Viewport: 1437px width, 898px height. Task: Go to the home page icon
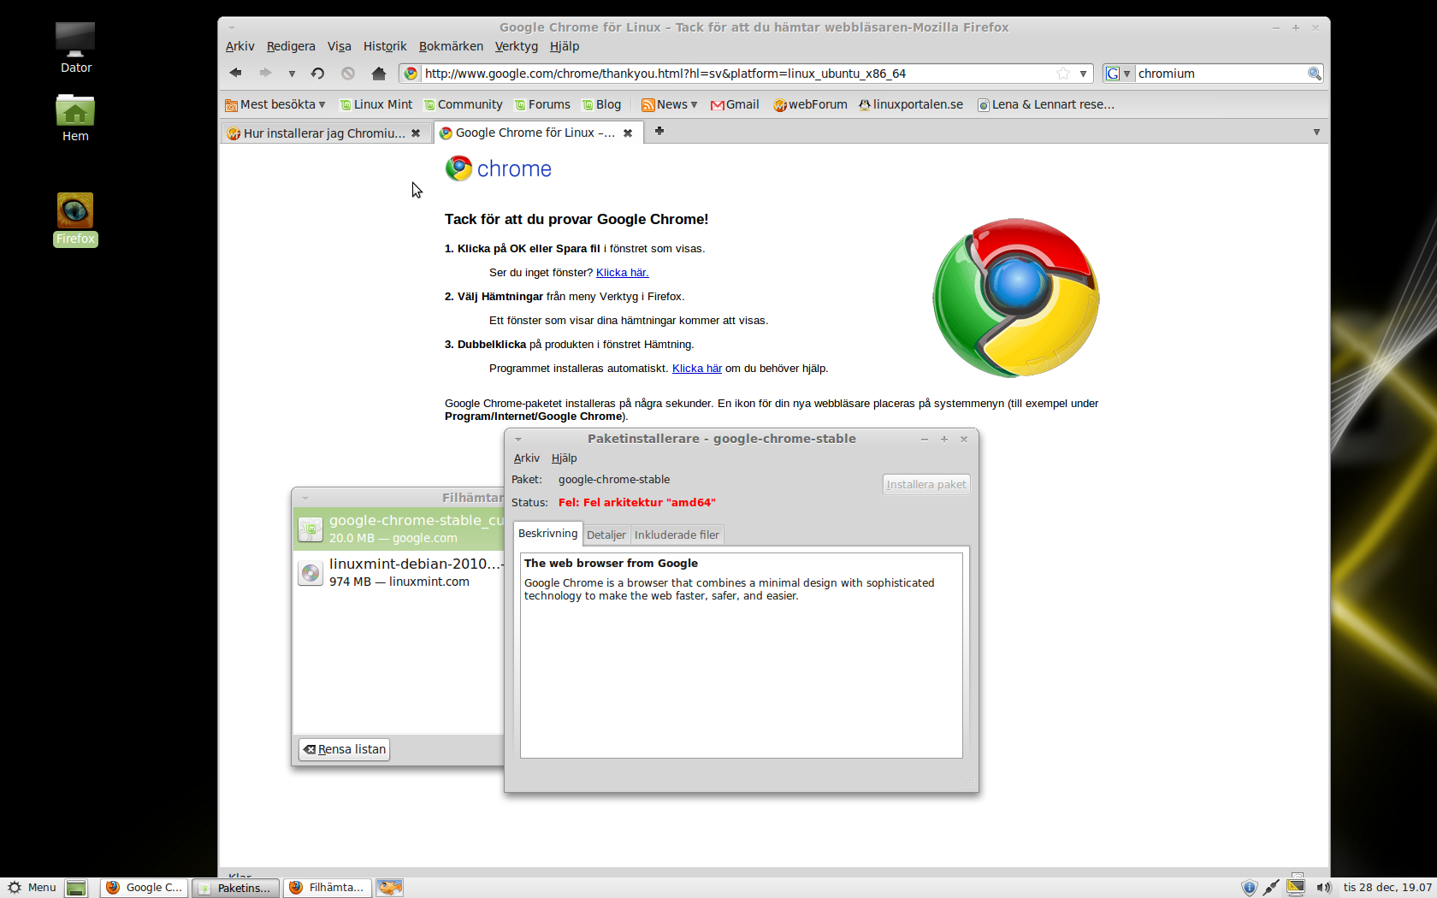[379, 74]
